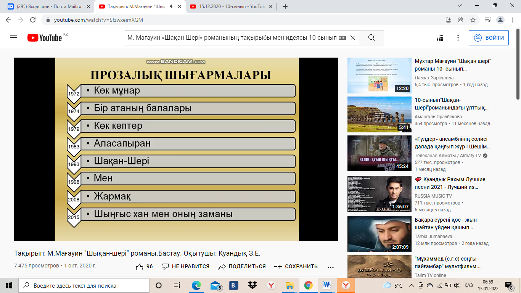Click the address bar URL
Viewport: 521px width, 293px height.
[98, 20]
